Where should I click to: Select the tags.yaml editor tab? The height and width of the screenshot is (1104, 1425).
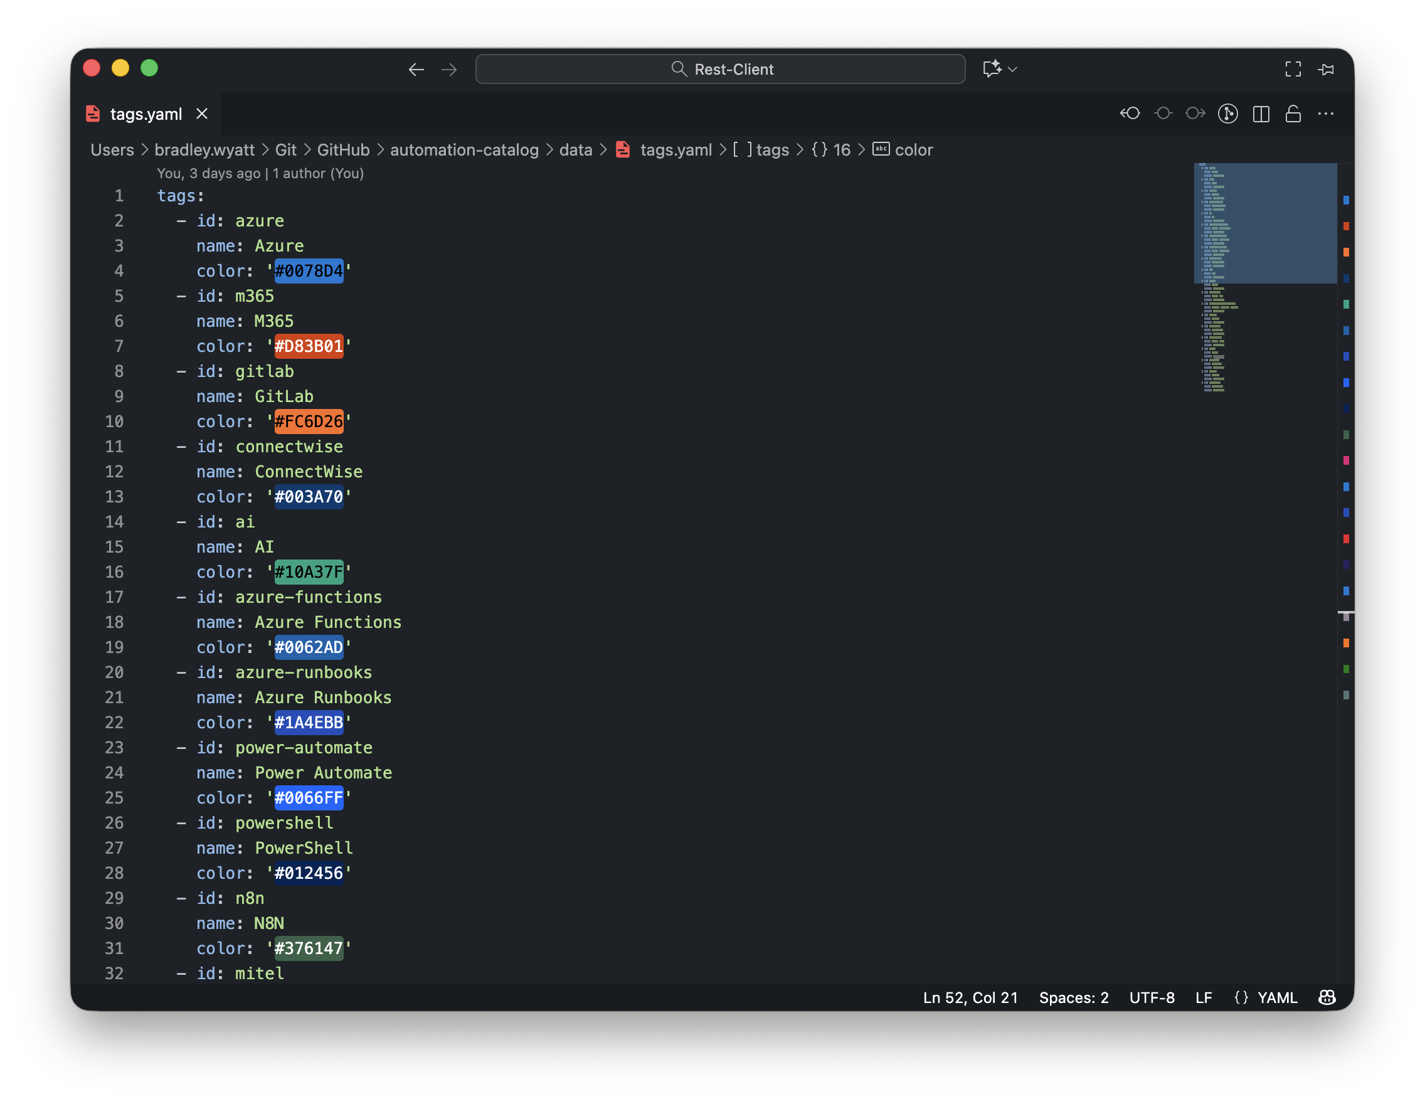click(x=145, y=114)
